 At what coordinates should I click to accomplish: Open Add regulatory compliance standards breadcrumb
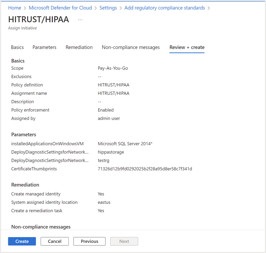[x=165, y=8]
